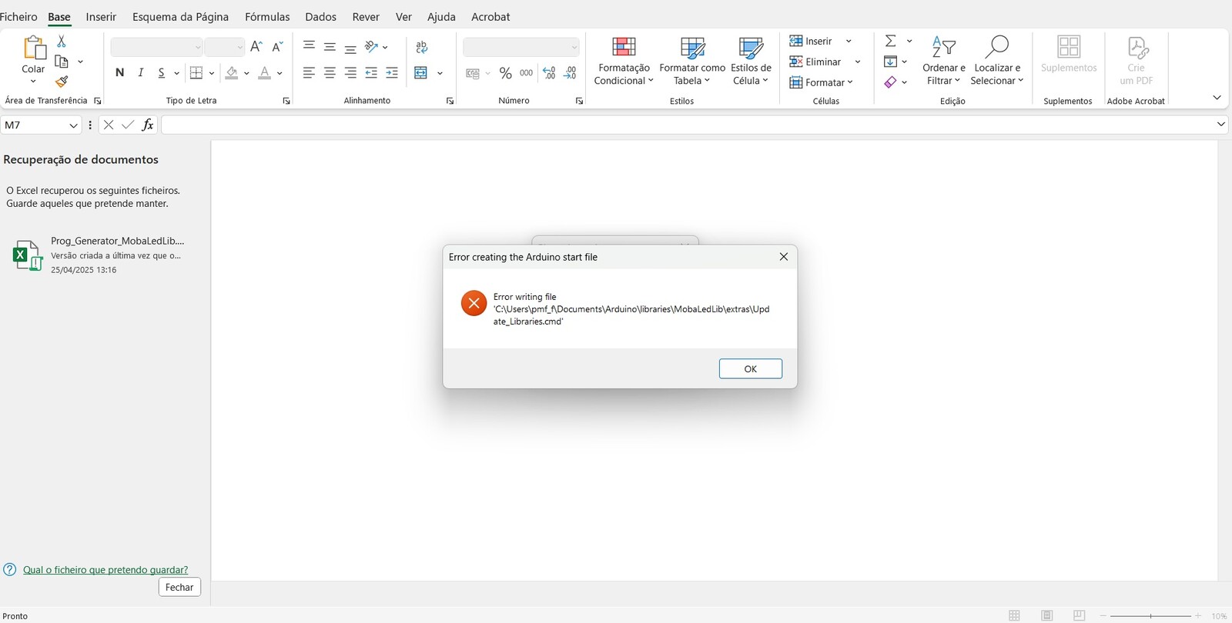The height and width of the screenshot is (623, 1232).
Task: Open the number format dropdown
Action: 574,48
